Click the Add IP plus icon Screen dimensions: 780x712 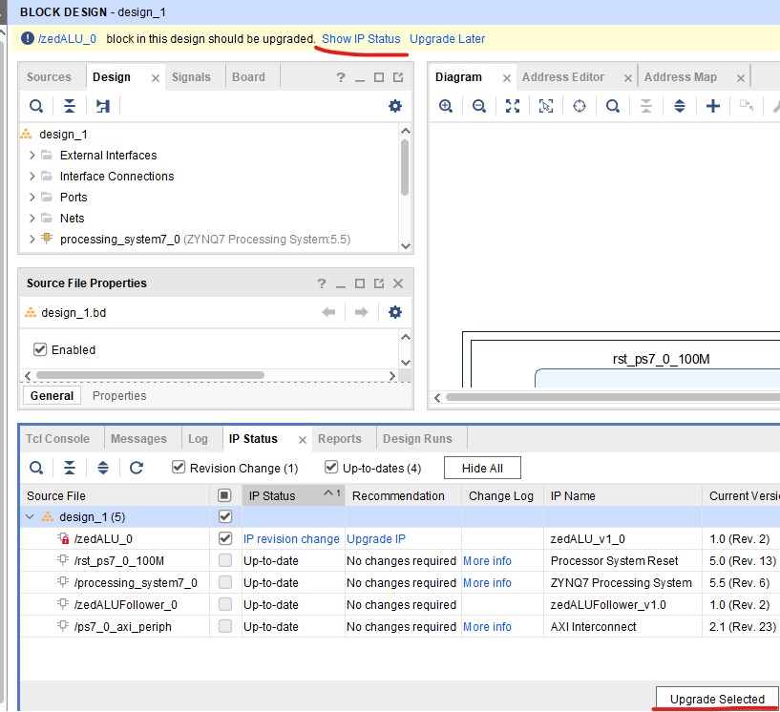712,106
